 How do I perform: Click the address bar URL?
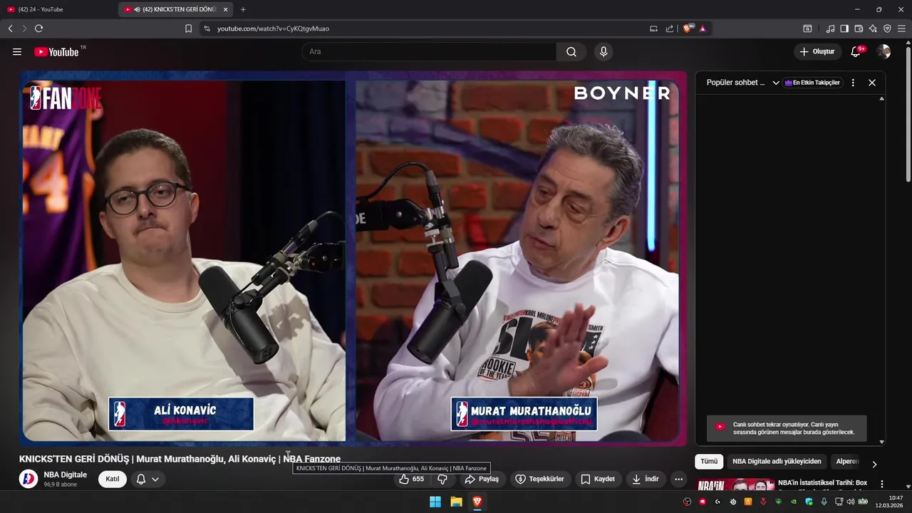[273, 28]
